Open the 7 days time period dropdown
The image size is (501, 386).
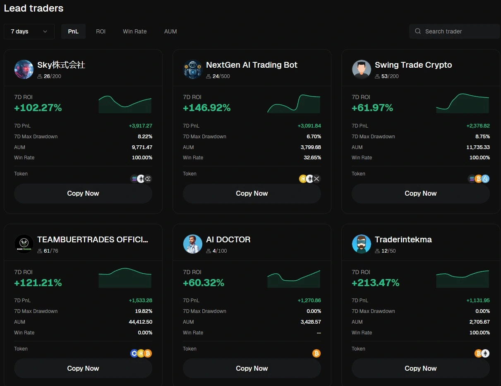point(29,31)
